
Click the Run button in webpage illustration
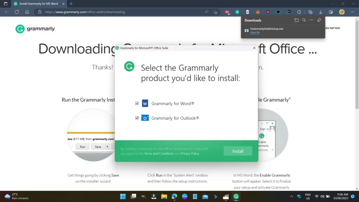pos(82,147)
